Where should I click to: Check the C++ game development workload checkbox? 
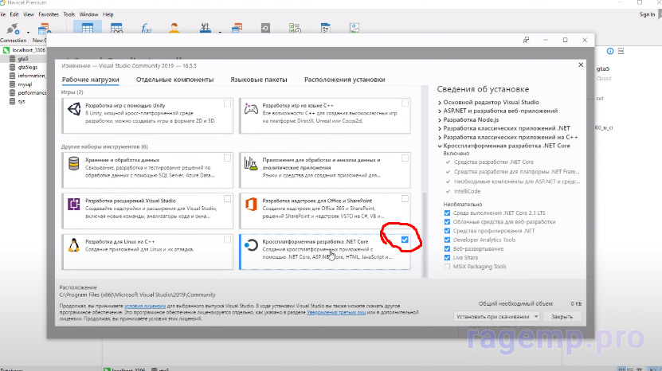(405, 103)
